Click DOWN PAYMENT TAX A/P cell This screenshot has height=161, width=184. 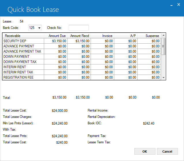coord(126,62)
